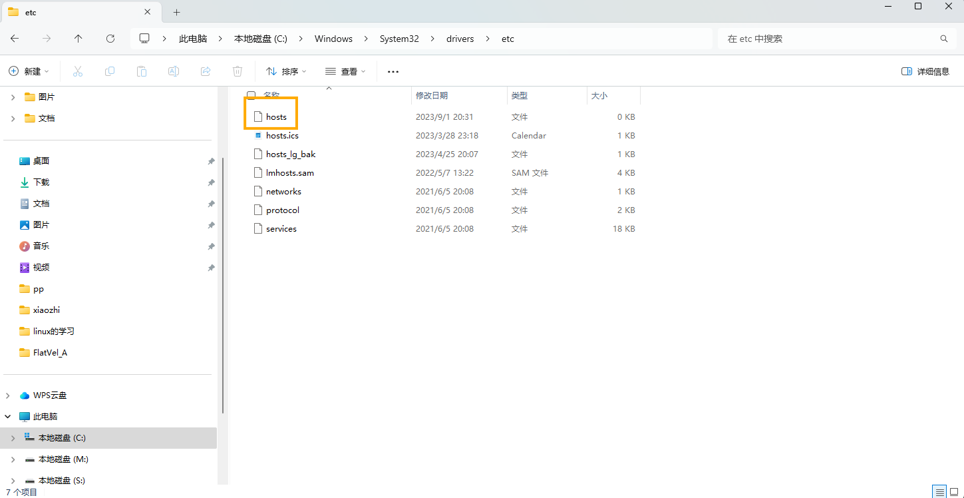This screenshot has height=498, width=964.
Task: Click pin icon next to 下载
Action: click(x=211, y=182)
